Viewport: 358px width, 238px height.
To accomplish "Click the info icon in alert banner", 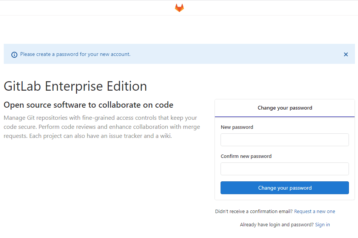I will 14,54.
